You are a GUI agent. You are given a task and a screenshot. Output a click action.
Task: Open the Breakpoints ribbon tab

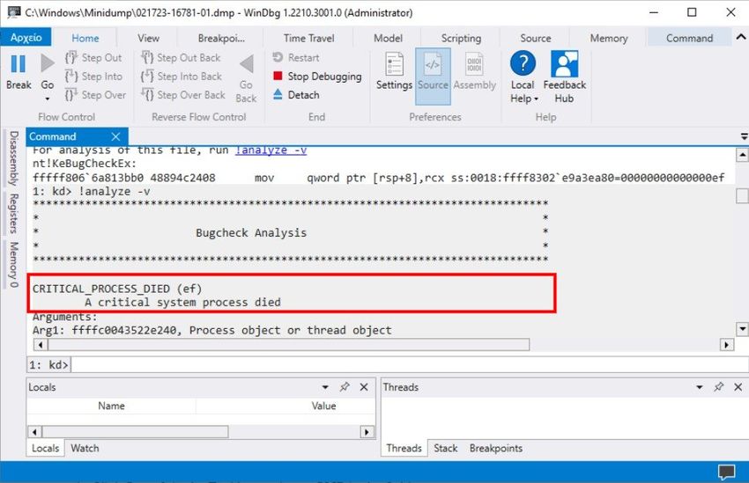(221, 38)
